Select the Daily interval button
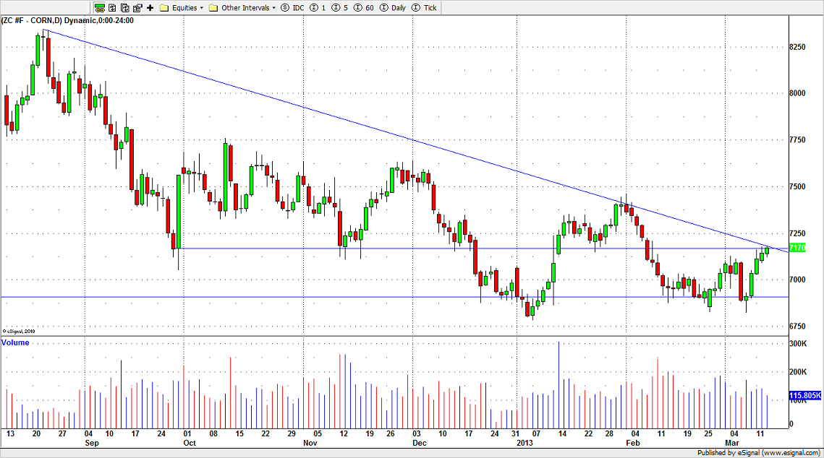 click(x=393, y=8)
